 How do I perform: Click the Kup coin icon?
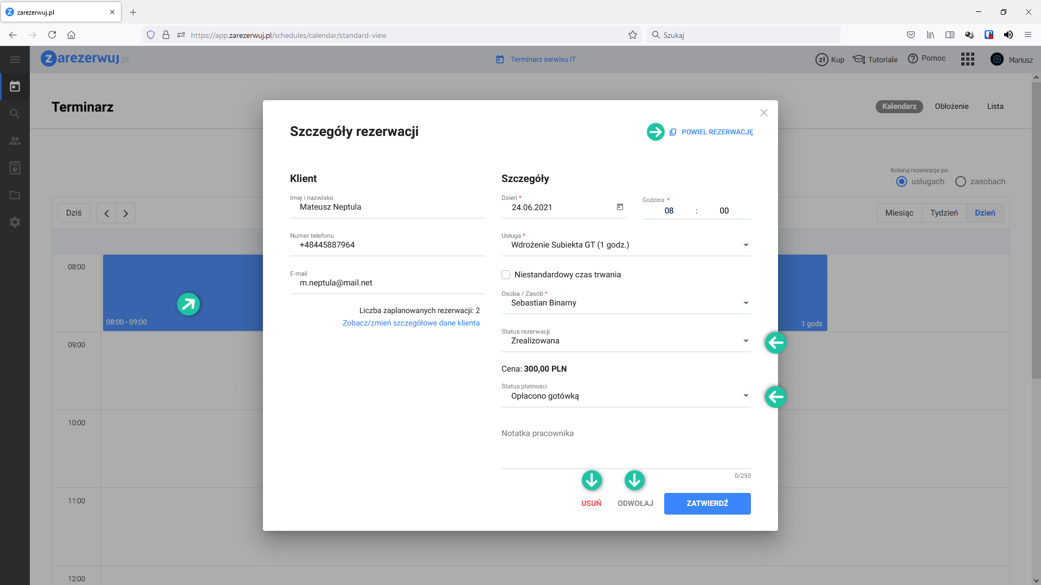click(x=821, y=60)
